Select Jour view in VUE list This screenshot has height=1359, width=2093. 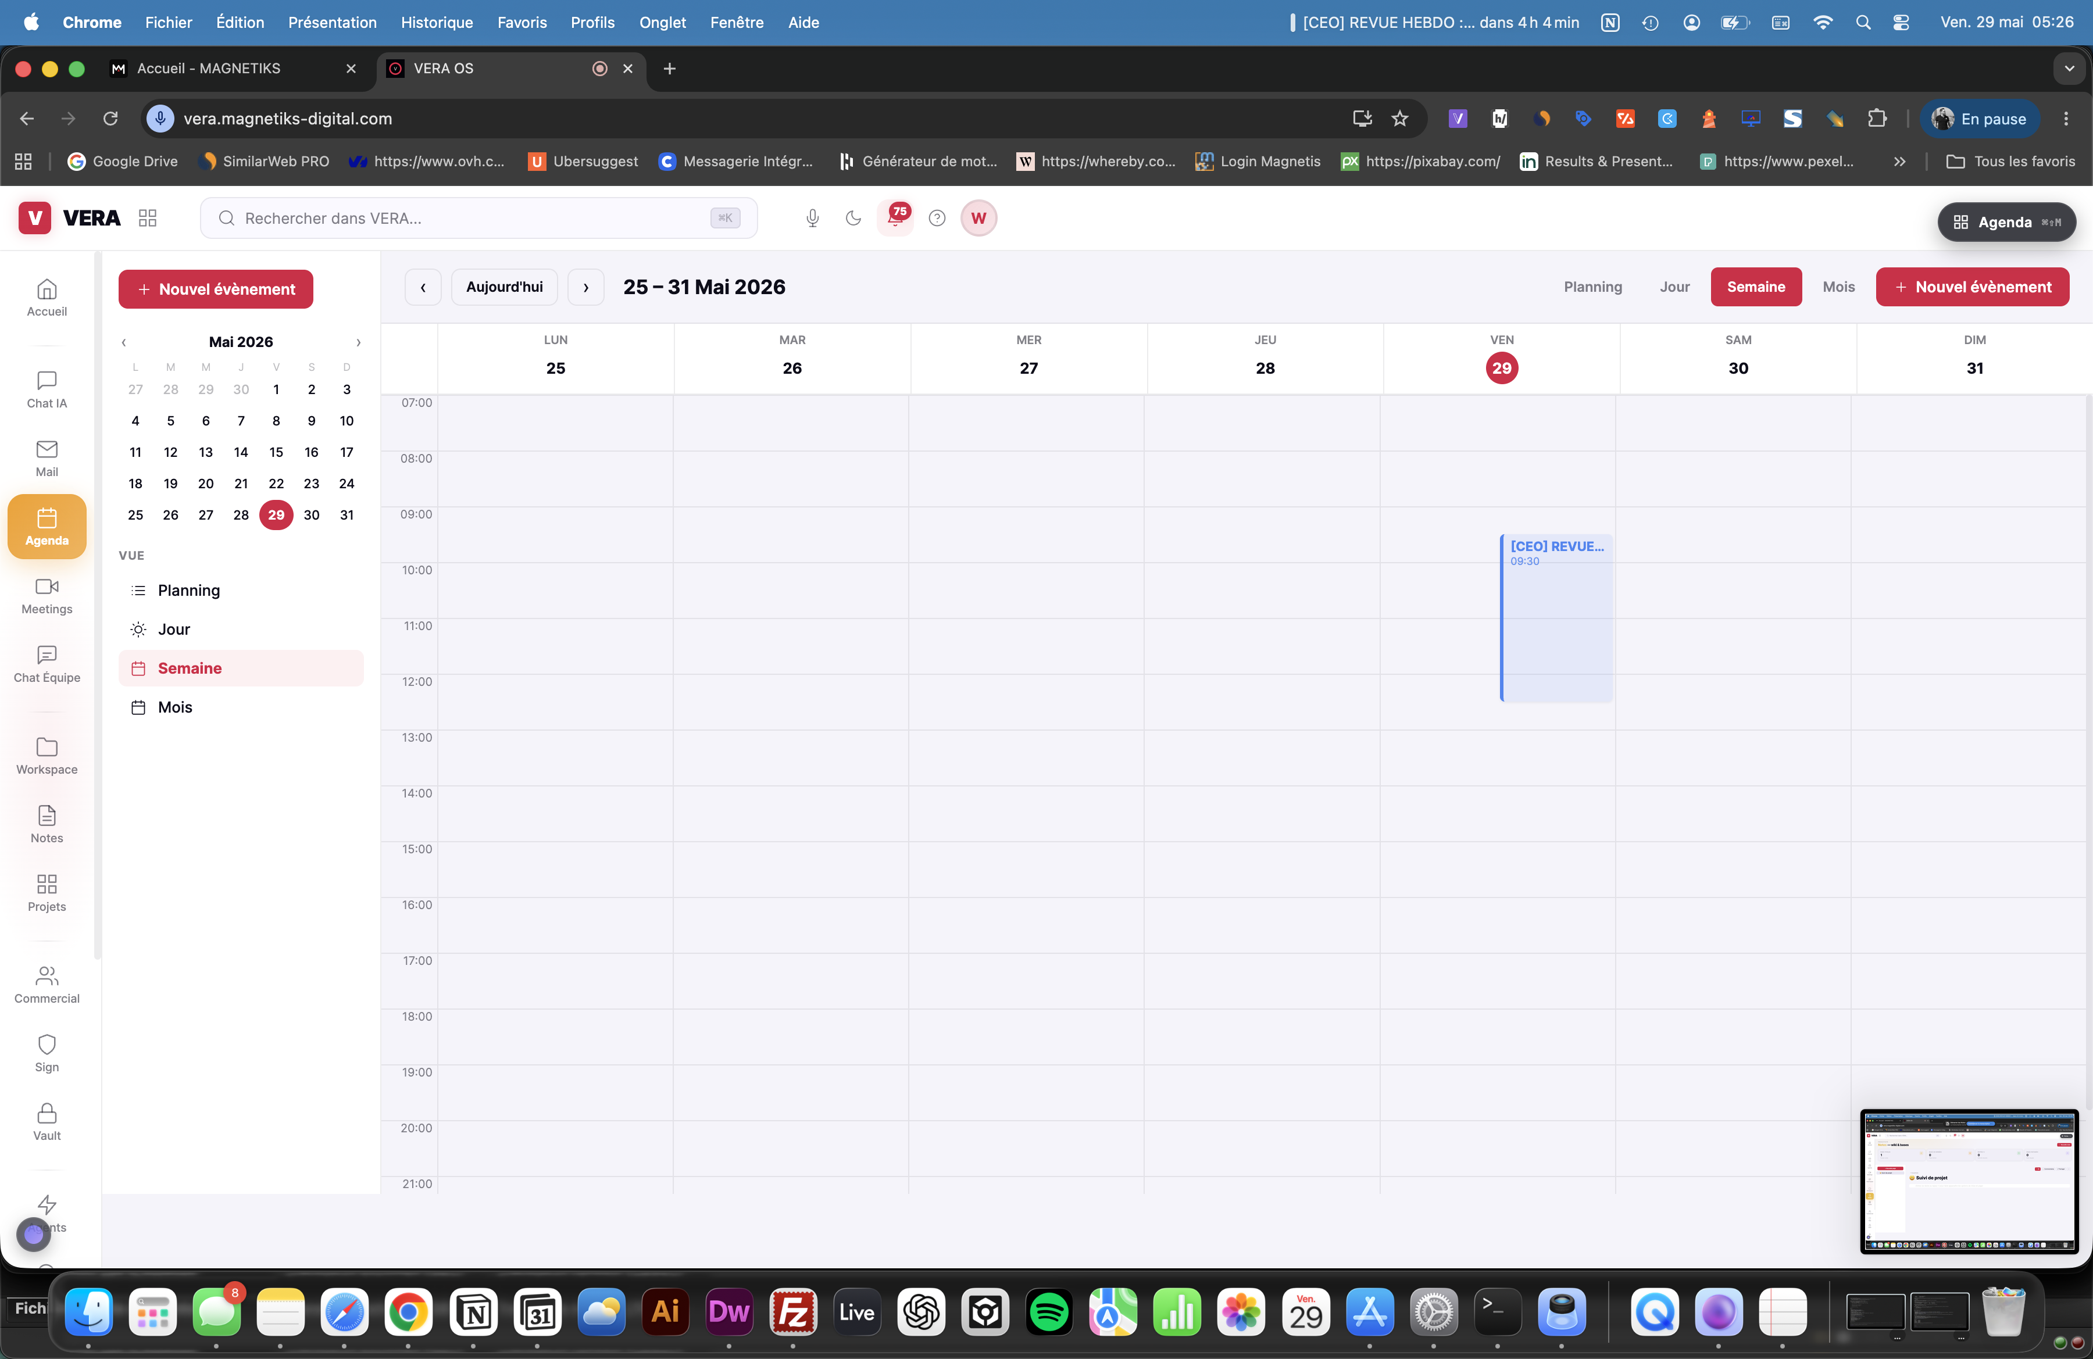[241, 630]
